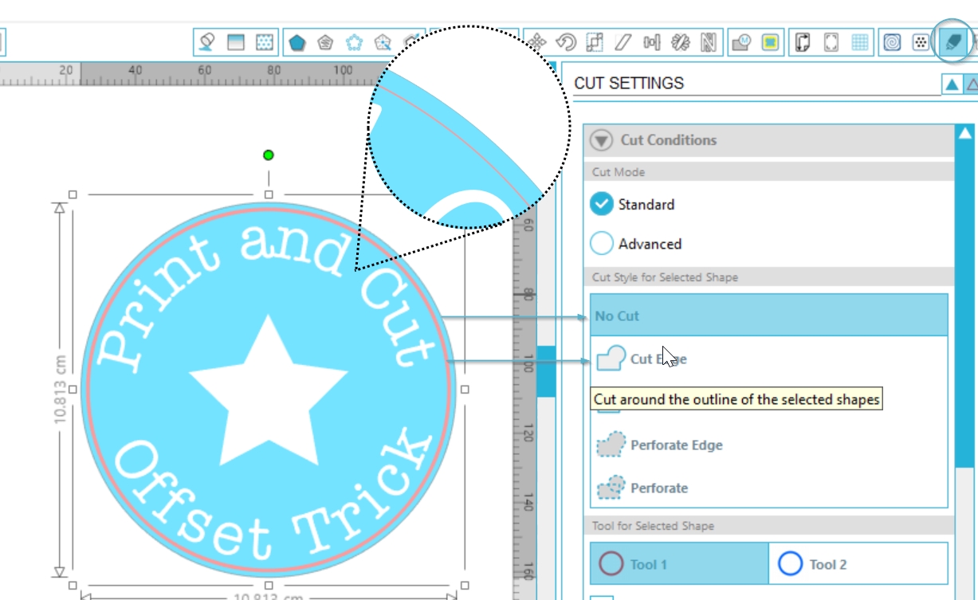Open the Shear slanted-shape icon
This screenshot has height=600, width=978.
(x=623, y=42)
